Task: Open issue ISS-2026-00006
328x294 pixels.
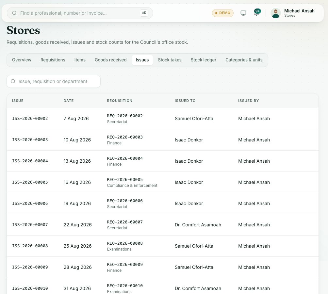Action: click(x=30, y=204)
